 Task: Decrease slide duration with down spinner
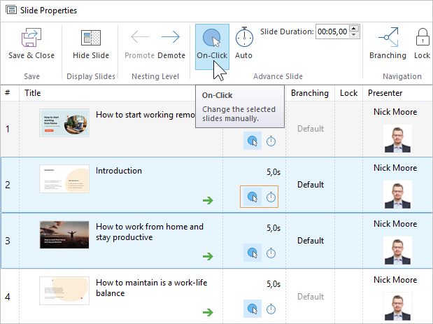pos(354,35)
